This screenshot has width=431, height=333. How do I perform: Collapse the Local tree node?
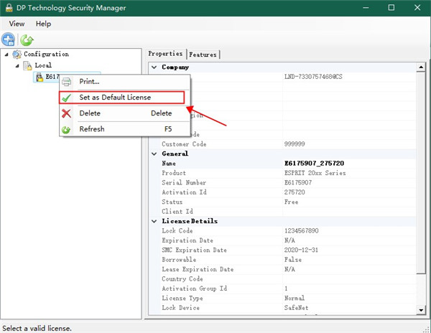pos(17,66)
